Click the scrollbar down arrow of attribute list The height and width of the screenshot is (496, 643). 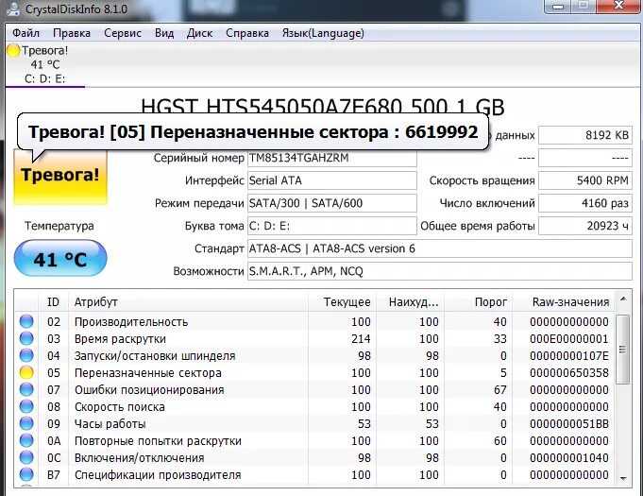[623, 478]
